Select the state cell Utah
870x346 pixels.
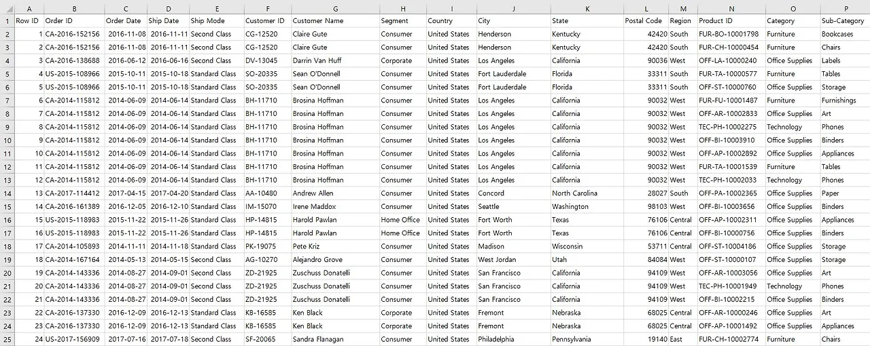click(587, 259)
